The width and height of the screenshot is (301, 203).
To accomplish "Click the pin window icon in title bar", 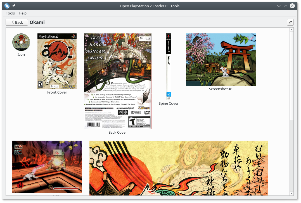I will tap(14, 6).
